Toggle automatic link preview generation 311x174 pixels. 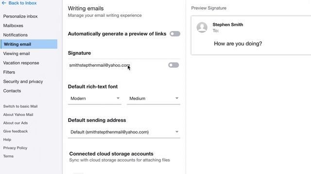click(x=175, y=34)
